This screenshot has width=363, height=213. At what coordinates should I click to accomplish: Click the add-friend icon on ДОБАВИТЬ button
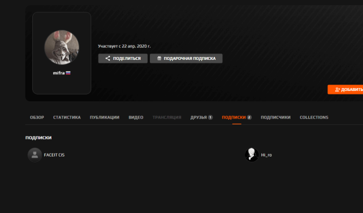(x=337, y=89)
